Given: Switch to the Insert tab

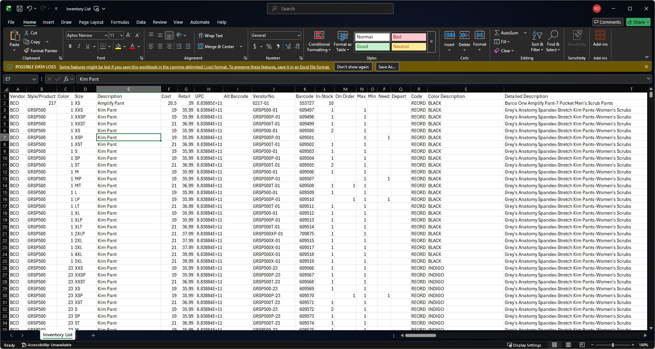Looking at the screenshot, I should [x=48, y=22].
